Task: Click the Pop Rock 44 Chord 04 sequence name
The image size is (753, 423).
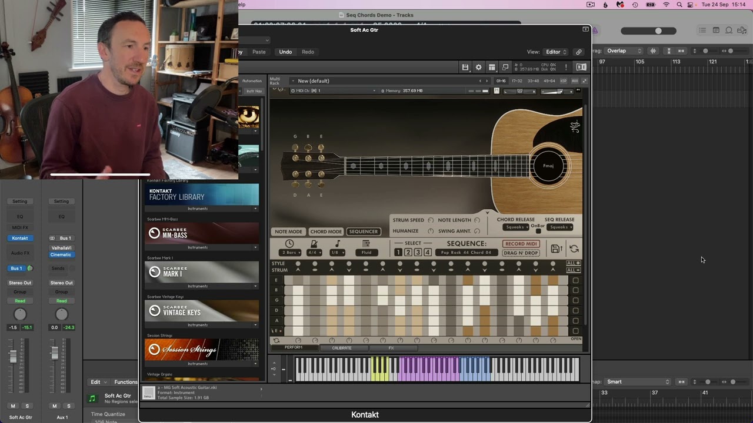Action: pyautogui.click(x=466, y=253)
